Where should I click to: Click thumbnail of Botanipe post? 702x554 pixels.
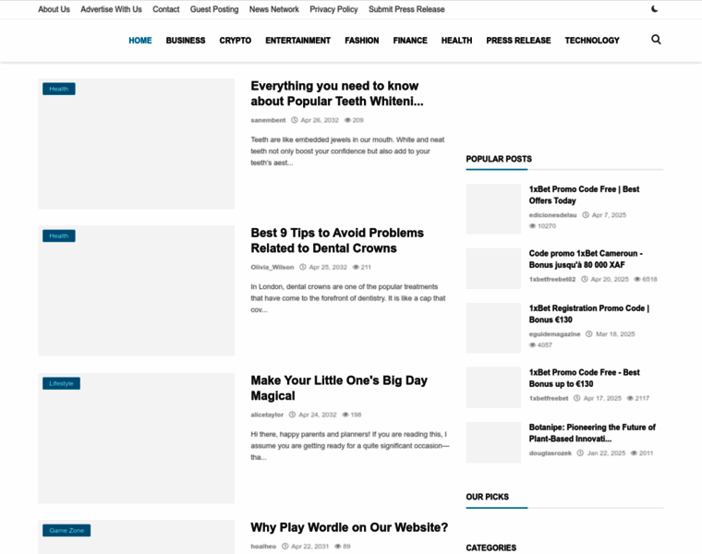493,442
